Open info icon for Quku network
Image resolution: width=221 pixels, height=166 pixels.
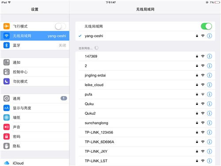[x=210, y=104]
